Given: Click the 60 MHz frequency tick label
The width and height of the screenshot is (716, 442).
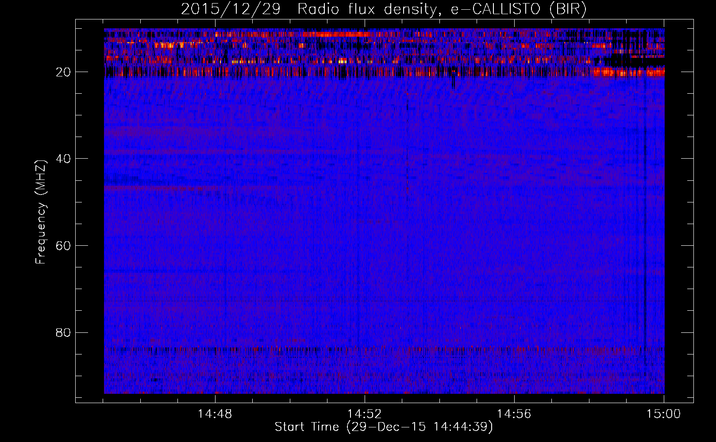Looking at the screenshot, I should (64, 246).
